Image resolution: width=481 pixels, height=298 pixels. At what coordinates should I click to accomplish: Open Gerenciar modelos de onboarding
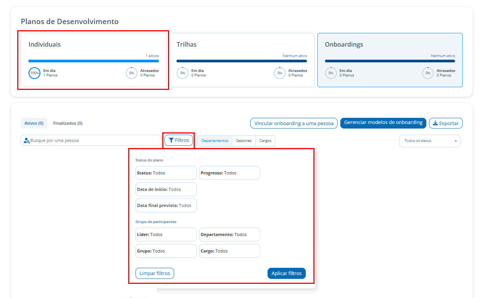click(383, 123)
